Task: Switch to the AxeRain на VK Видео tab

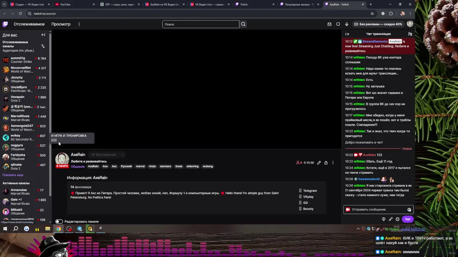Action: pyautogui.click(x=165, y=4)
